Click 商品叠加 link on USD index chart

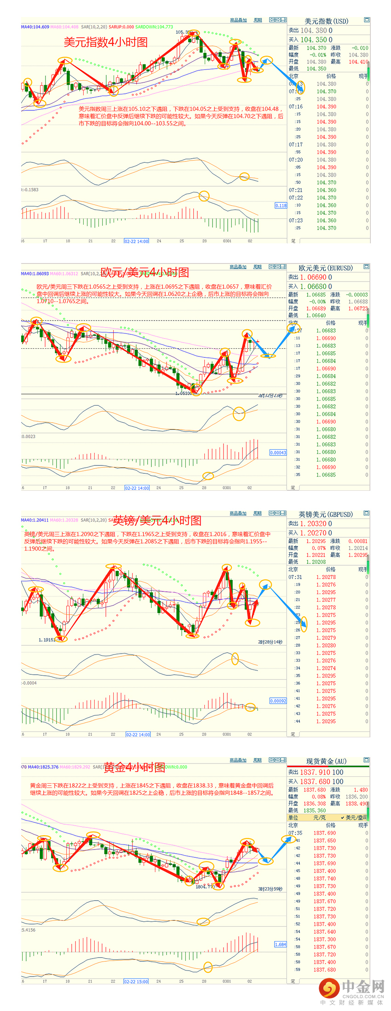click(x=238, y=20)
